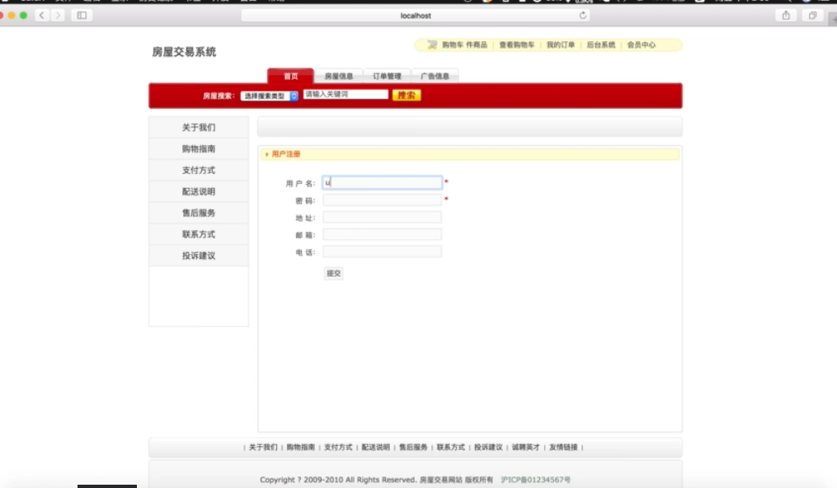Open 关于我们 in sidebar
This screenshot has width=837, height=488.
[x=199, y=128]
